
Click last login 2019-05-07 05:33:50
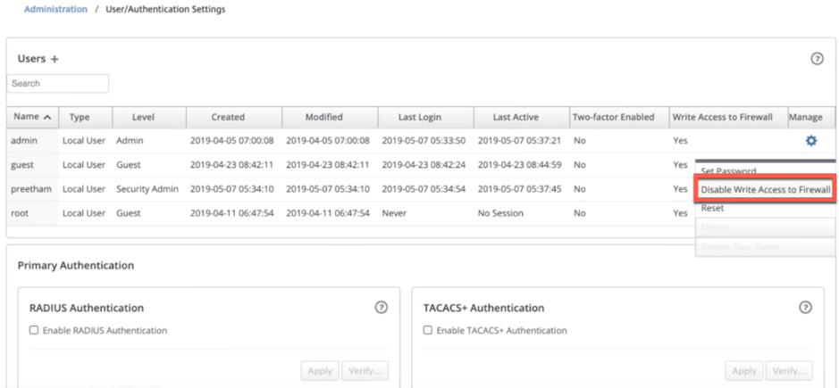[424, 141]
